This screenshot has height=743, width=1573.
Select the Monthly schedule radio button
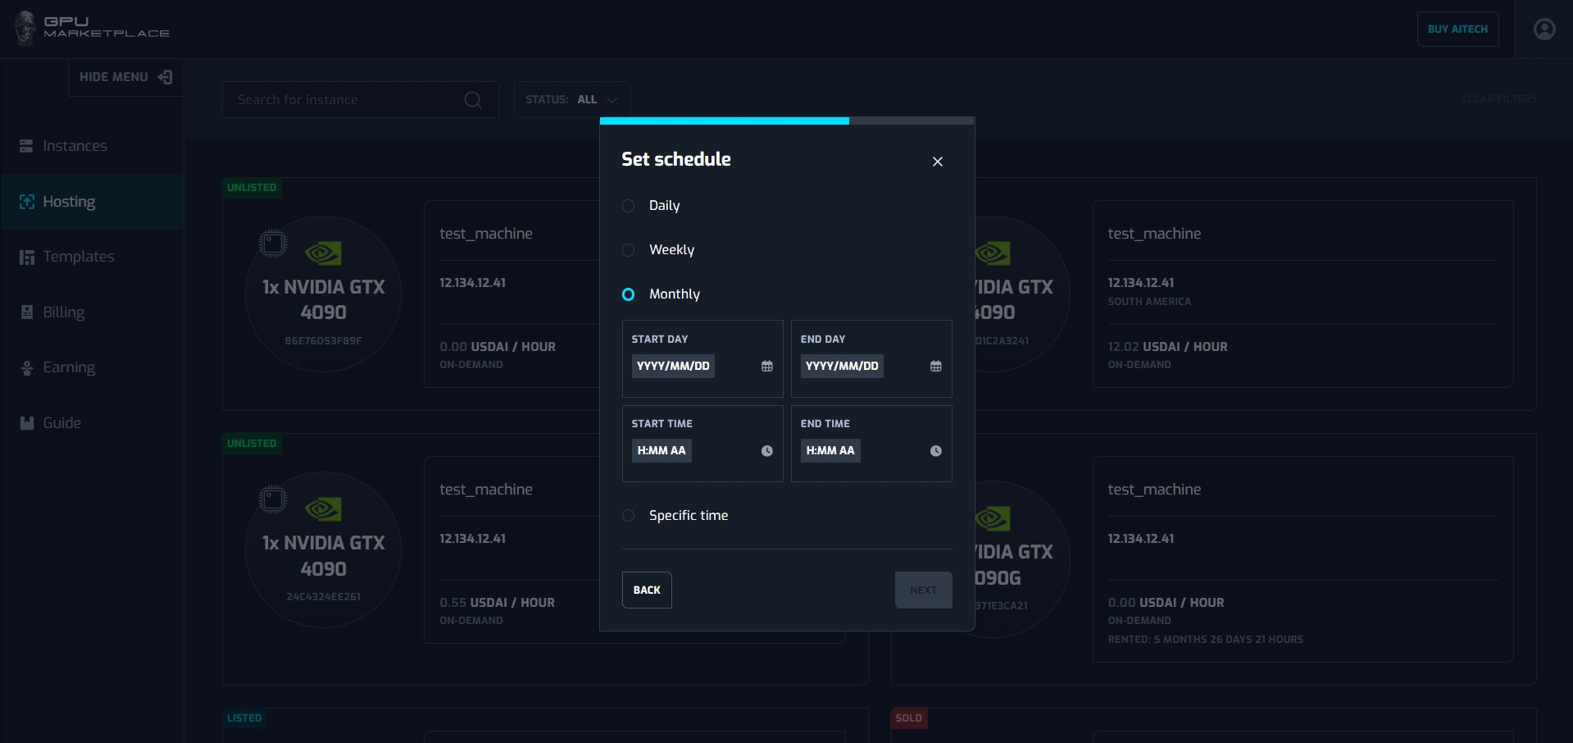coord(629,294)
